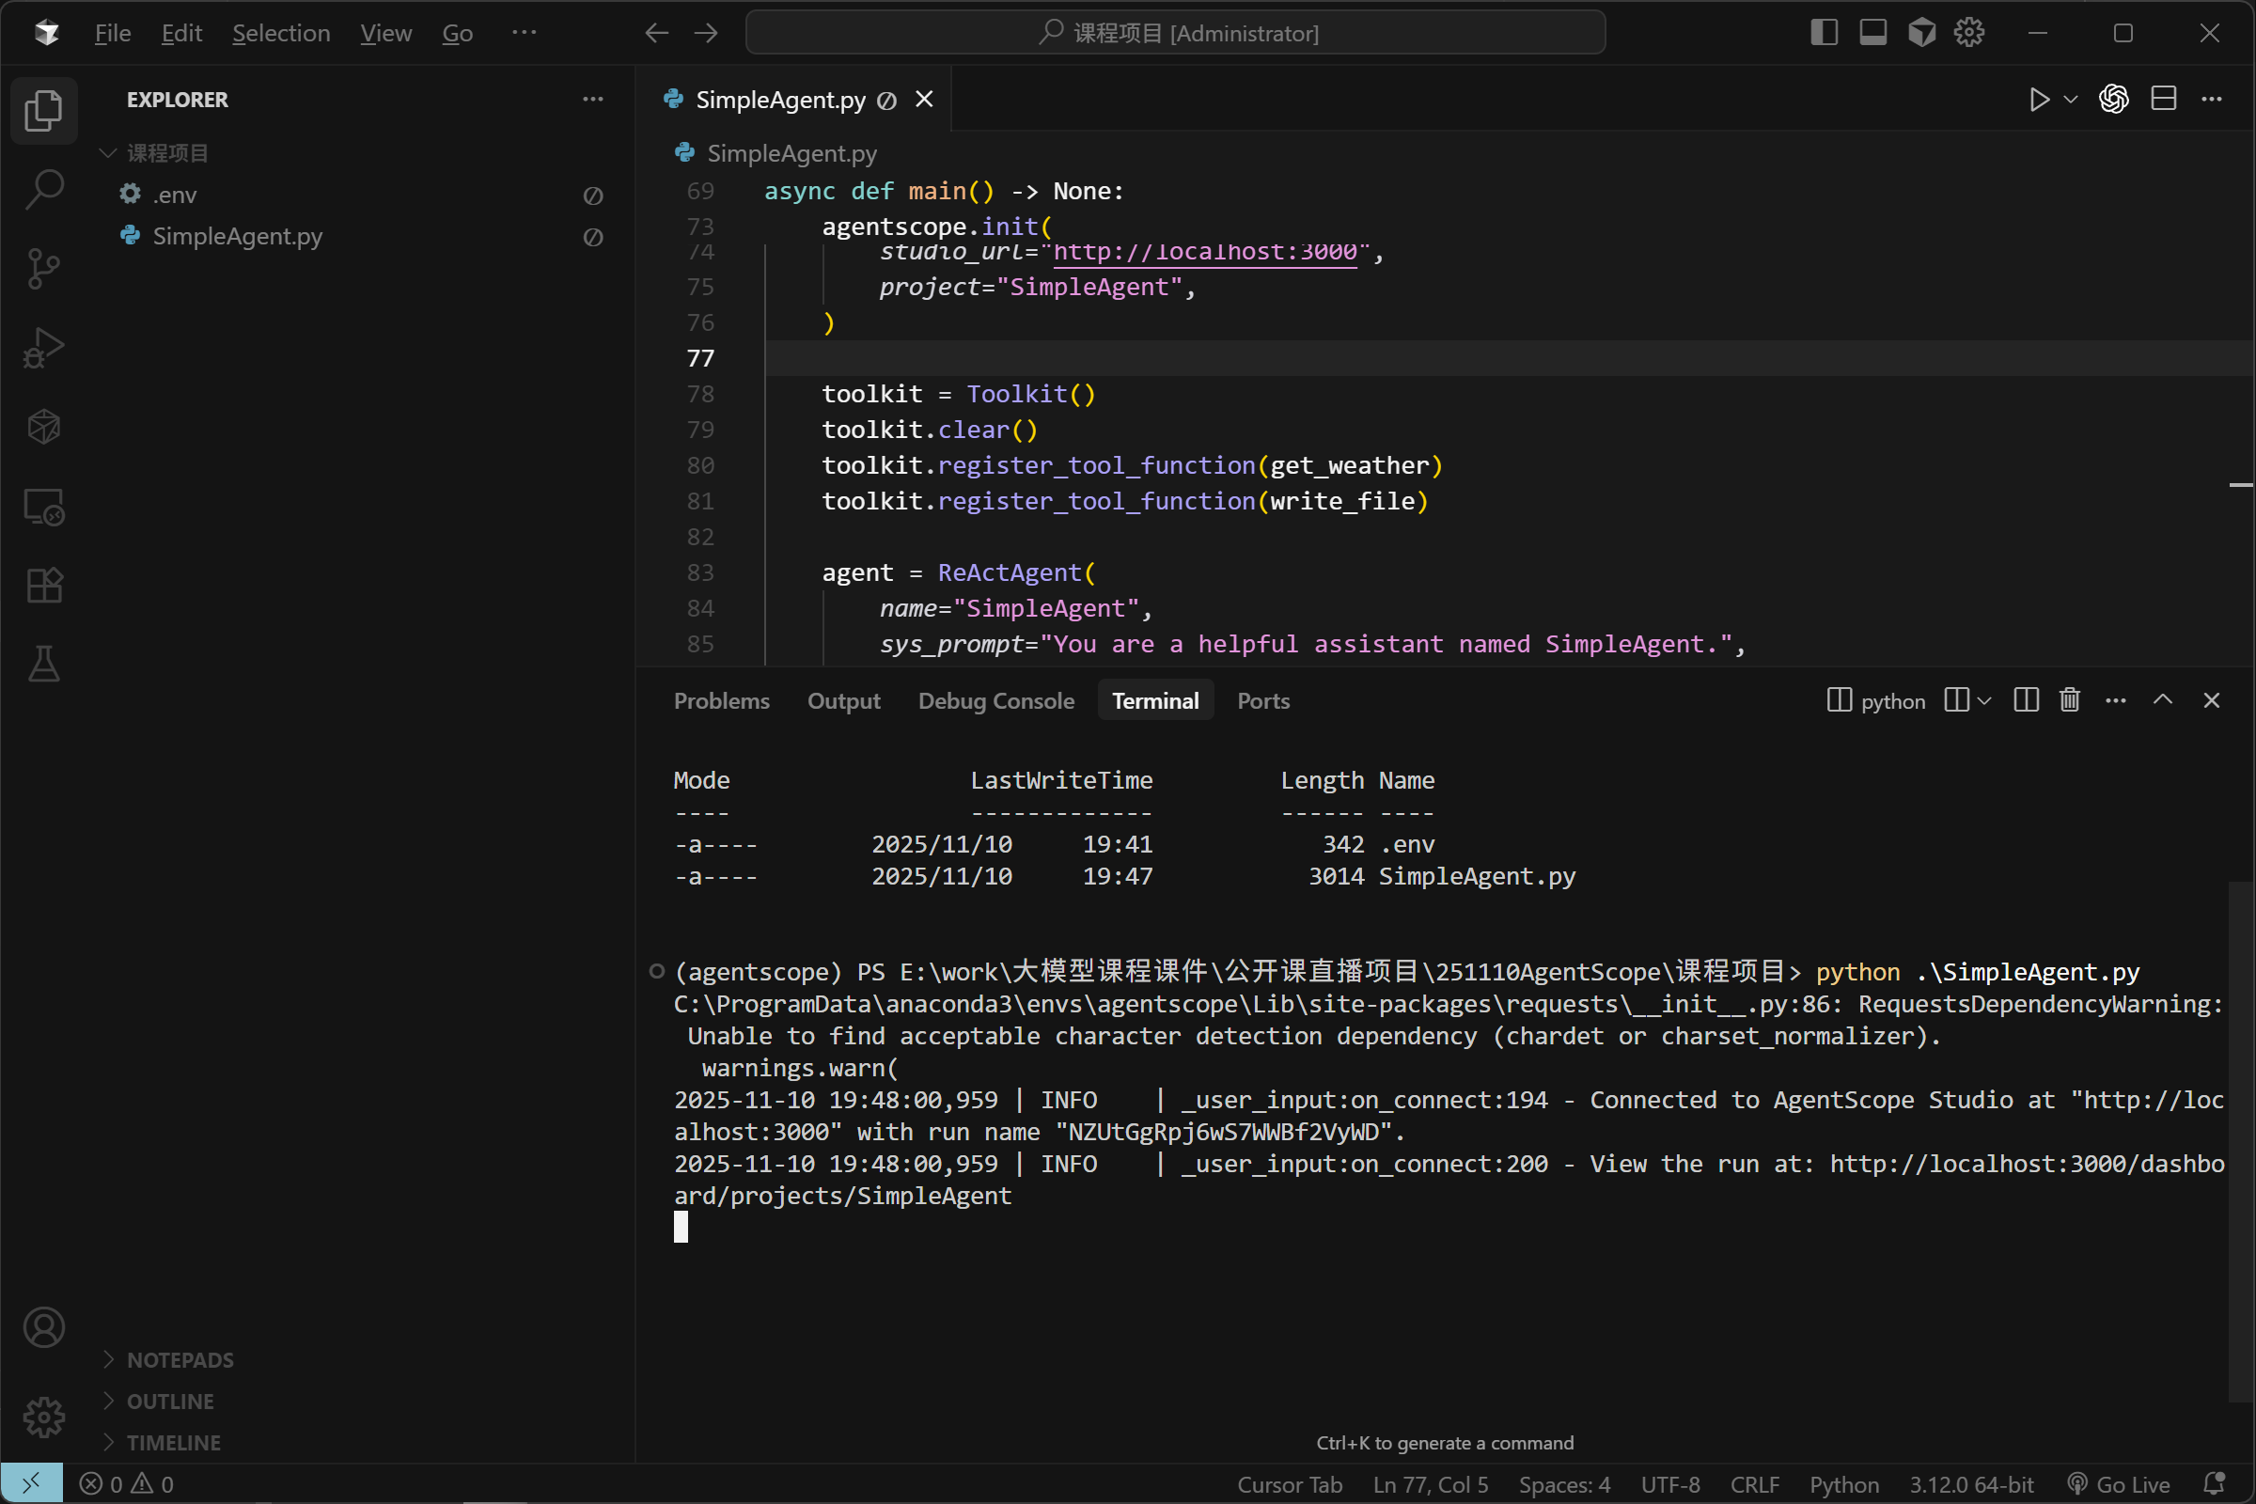Viewport: 2256px width, 1504px height.
Task: Start Go Live server
Action: click(x=2119, y=1484)
